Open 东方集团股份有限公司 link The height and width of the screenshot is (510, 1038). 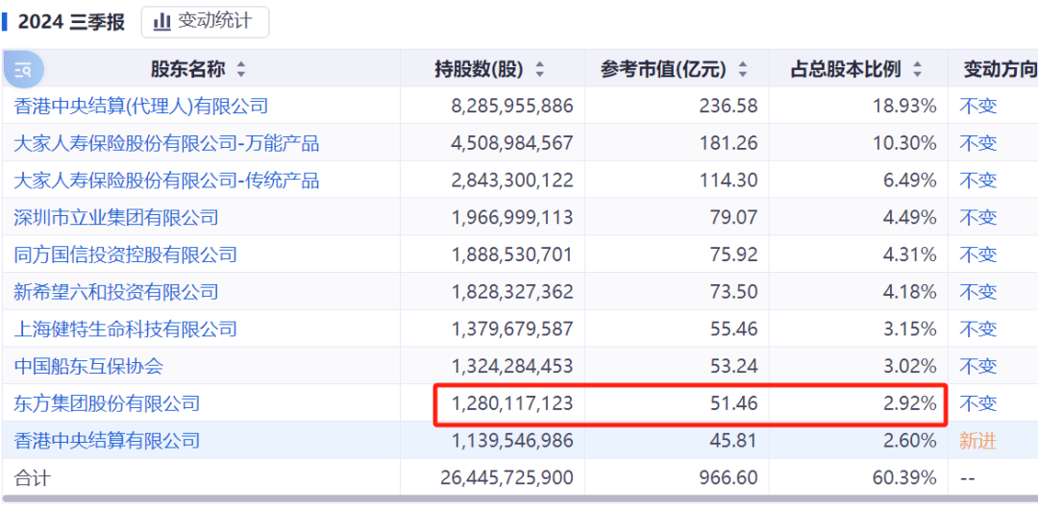pos(106,402)
